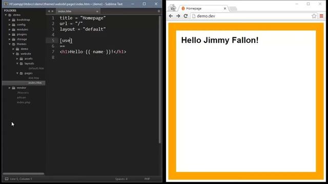This screenshot has height=184, width=328.
Task: Click the h1 Hello name code line
Action: pos(93,52)
